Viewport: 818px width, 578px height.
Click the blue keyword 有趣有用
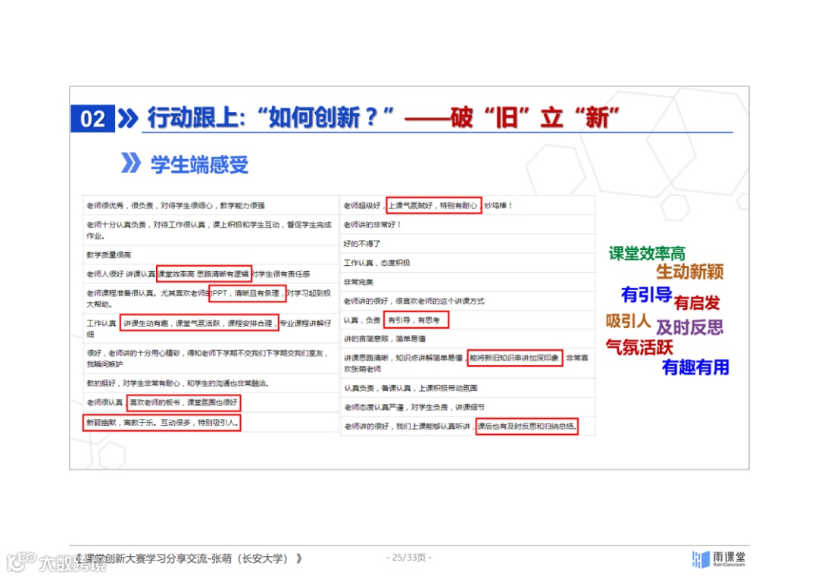coord(695,367)
